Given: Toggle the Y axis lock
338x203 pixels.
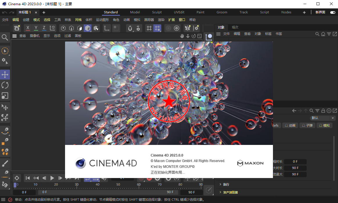Looking at the screenshot, I should (x=36, y=28).
